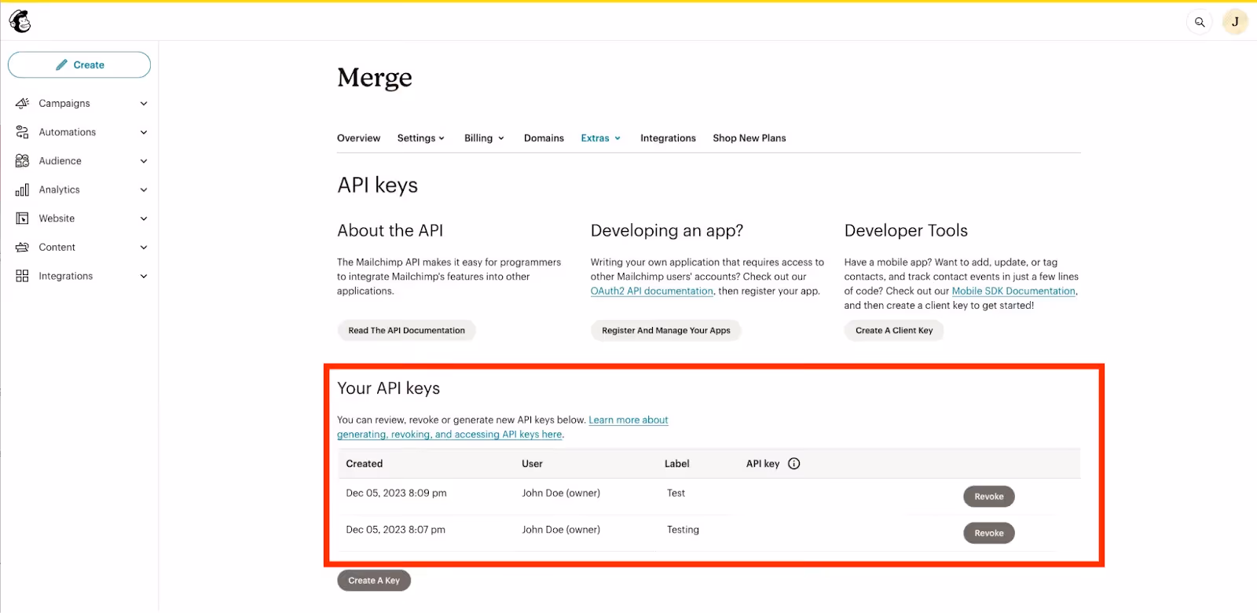The width and height of the screenshot is (1257, 613).
Task: Select Campaigns in the sidebar
Action: 64,104
